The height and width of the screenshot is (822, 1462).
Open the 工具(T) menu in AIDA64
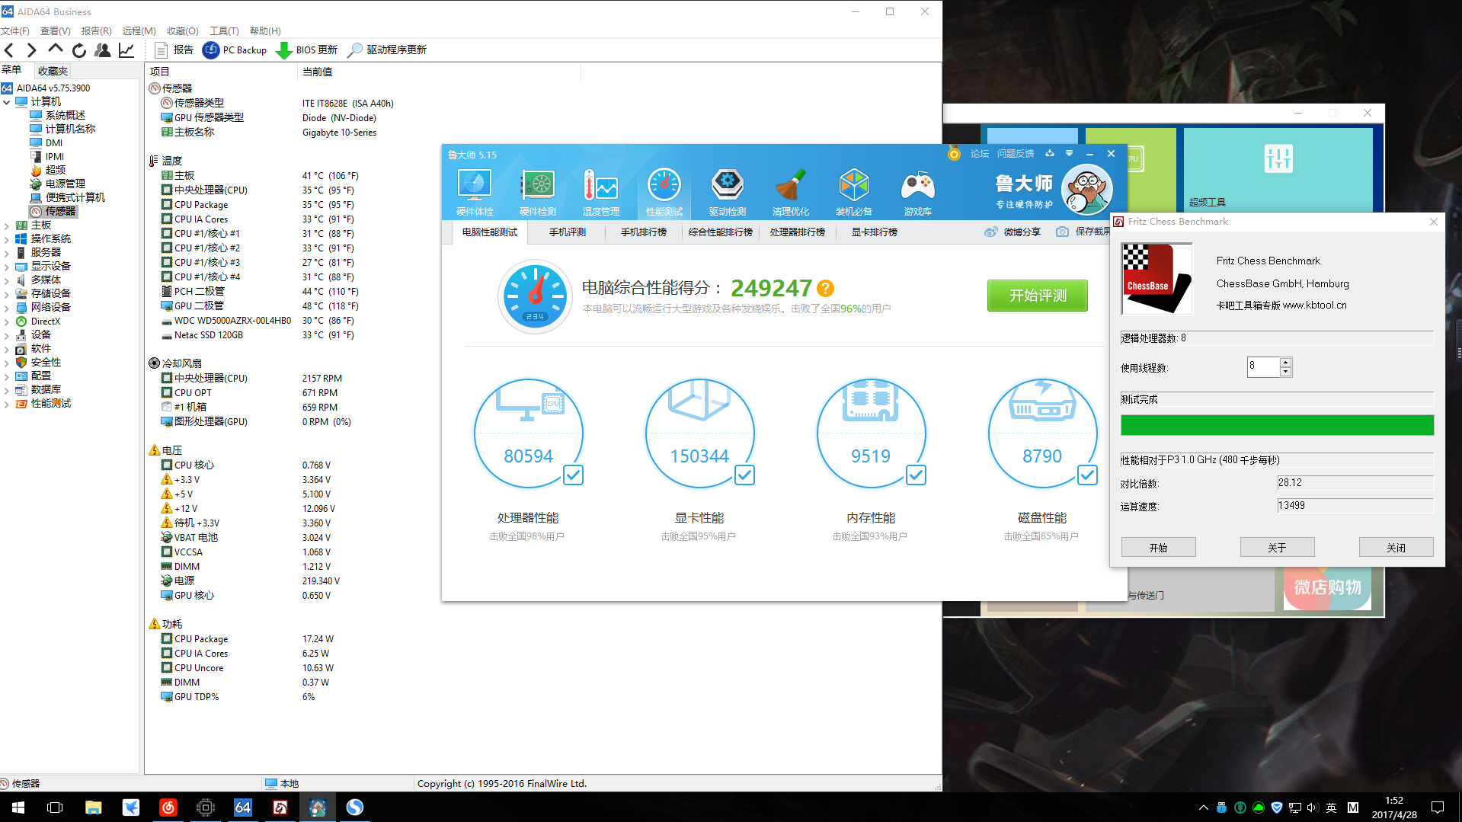[x=225, y=31]
